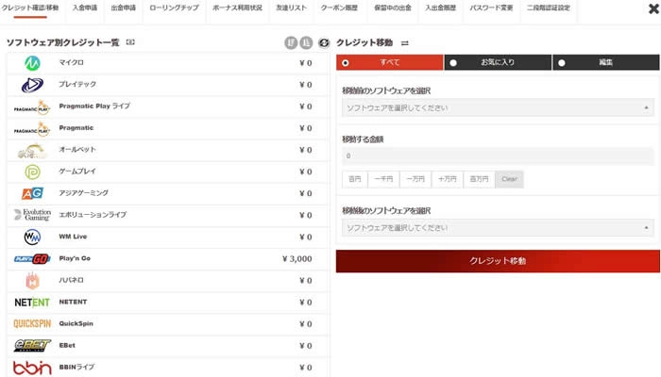Go to the パスワード変更 tab

click(x=491, y=8)
